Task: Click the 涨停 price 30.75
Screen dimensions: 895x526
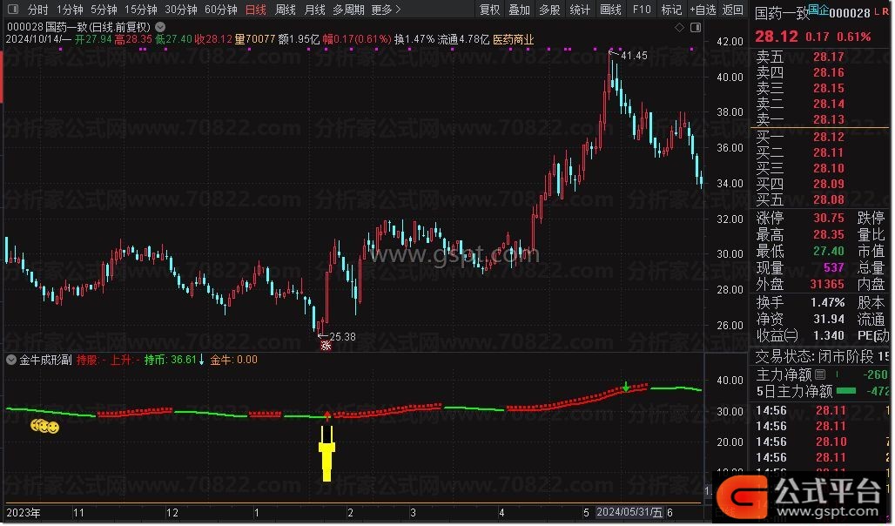Action: (828, 219)
